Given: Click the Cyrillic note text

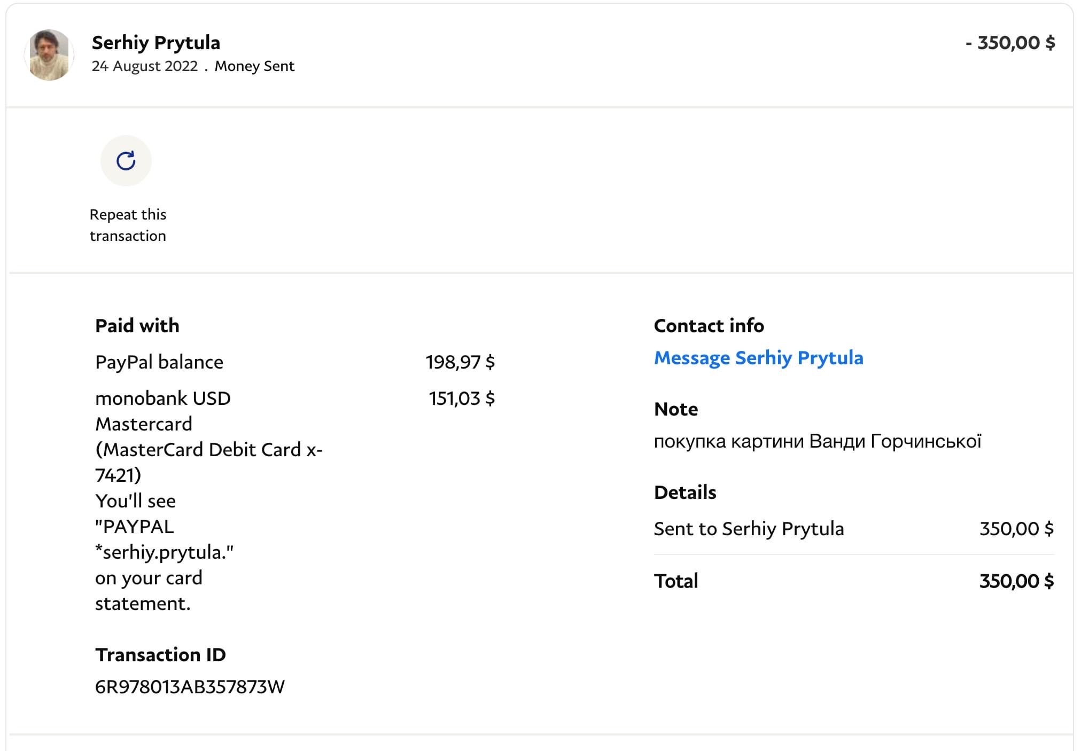Looking at the screenshot, I should (x=818, y=441).
